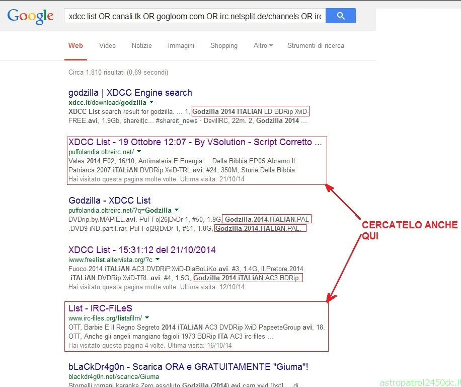This screenshot has height=387, width=461.
Task: Expand the arrow beside iwww.freelist.altervista.org/?c
Action: [158, 260]
